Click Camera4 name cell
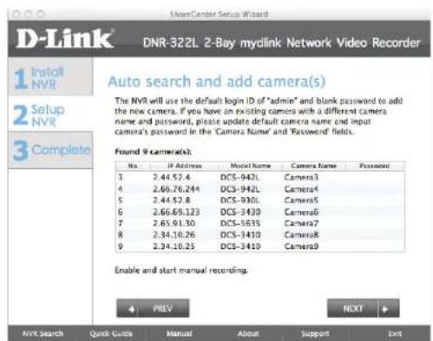 [301, 189]
